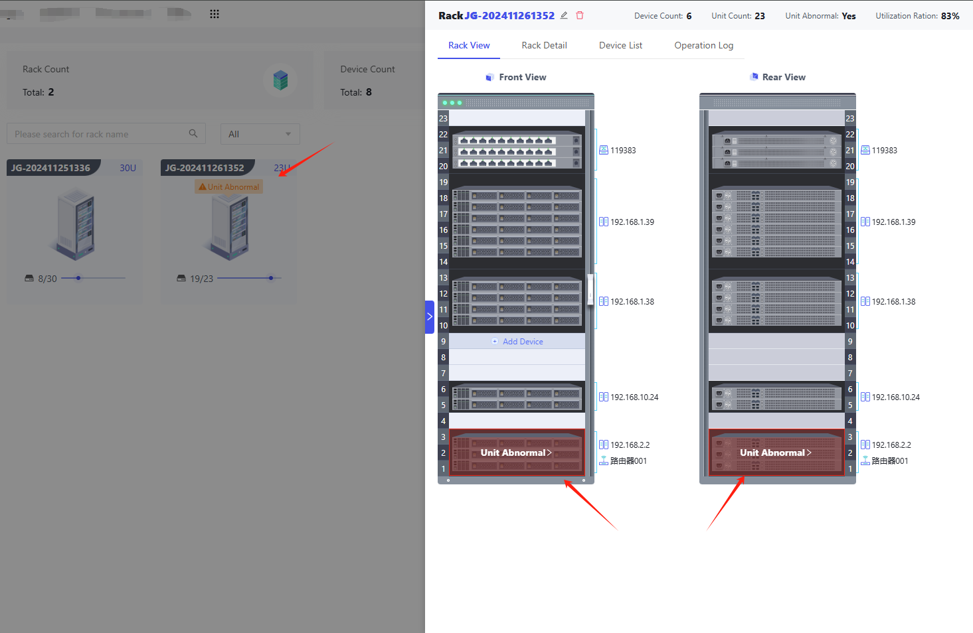This screenshot has width=973, height=633.
Task: Click server icon for 192.168.1.39 in Rear View
Action: coord(865,222)
